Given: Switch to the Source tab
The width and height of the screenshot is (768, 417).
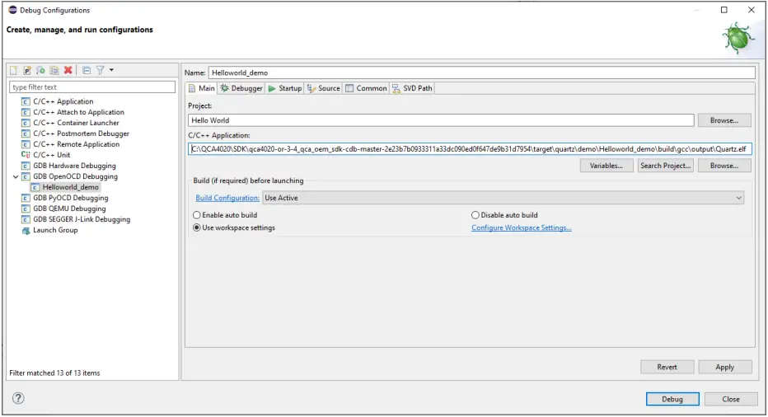Looking at the screenshot, I should coord(323,88).
